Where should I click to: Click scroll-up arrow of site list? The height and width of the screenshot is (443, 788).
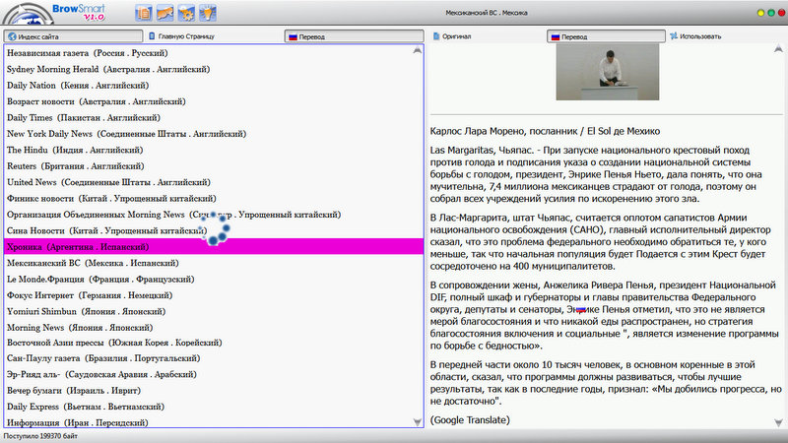pyautogui.click(x=417, y=50)
